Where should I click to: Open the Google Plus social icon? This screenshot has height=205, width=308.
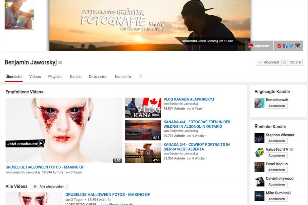click(279, 46)
